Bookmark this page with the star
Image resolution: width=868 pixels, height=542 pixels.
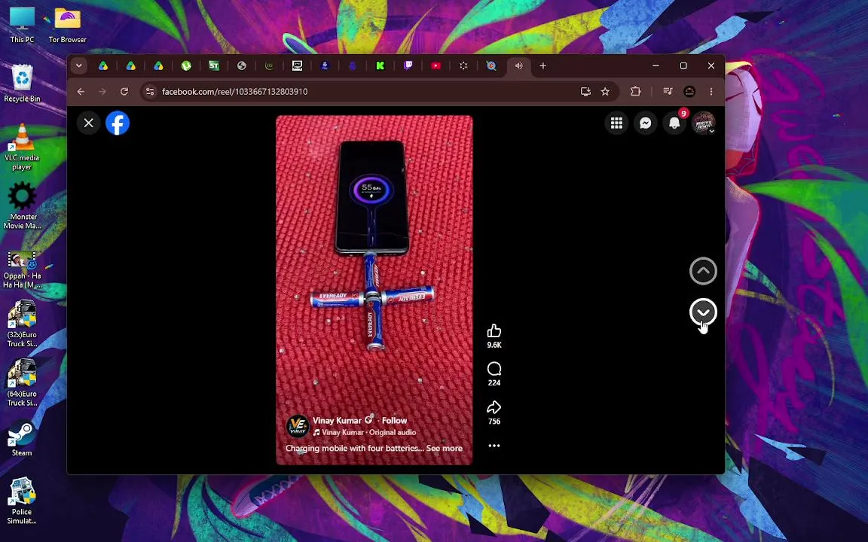pyautogui.click(x=605, y=91)
